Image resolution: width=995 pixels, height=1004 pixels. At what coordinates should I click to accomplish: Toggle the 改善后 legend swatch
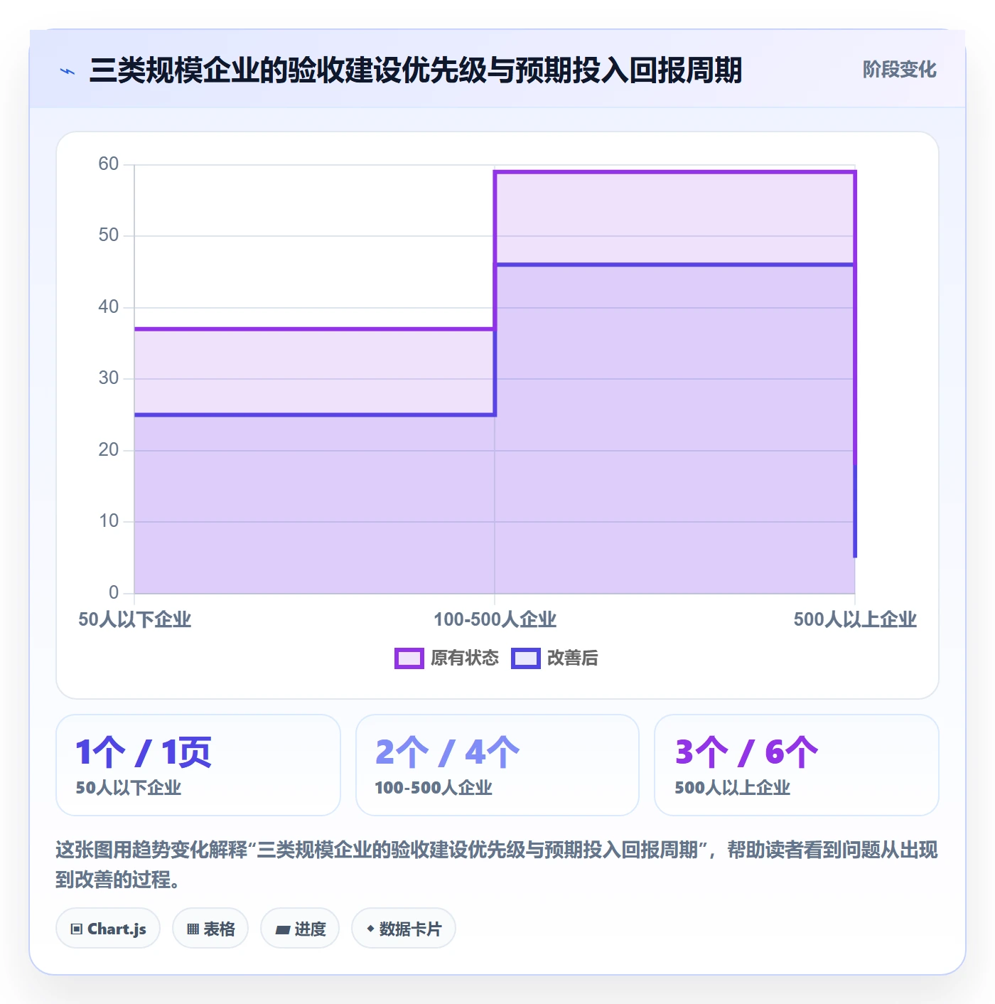point(526,658)
